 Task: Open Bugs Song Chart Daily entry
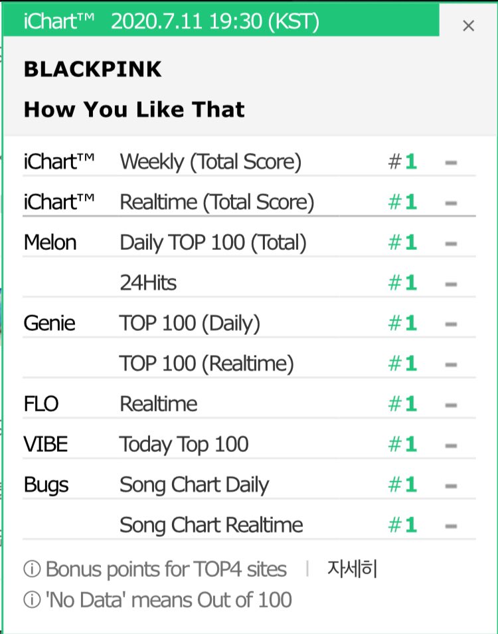(194, 484)
